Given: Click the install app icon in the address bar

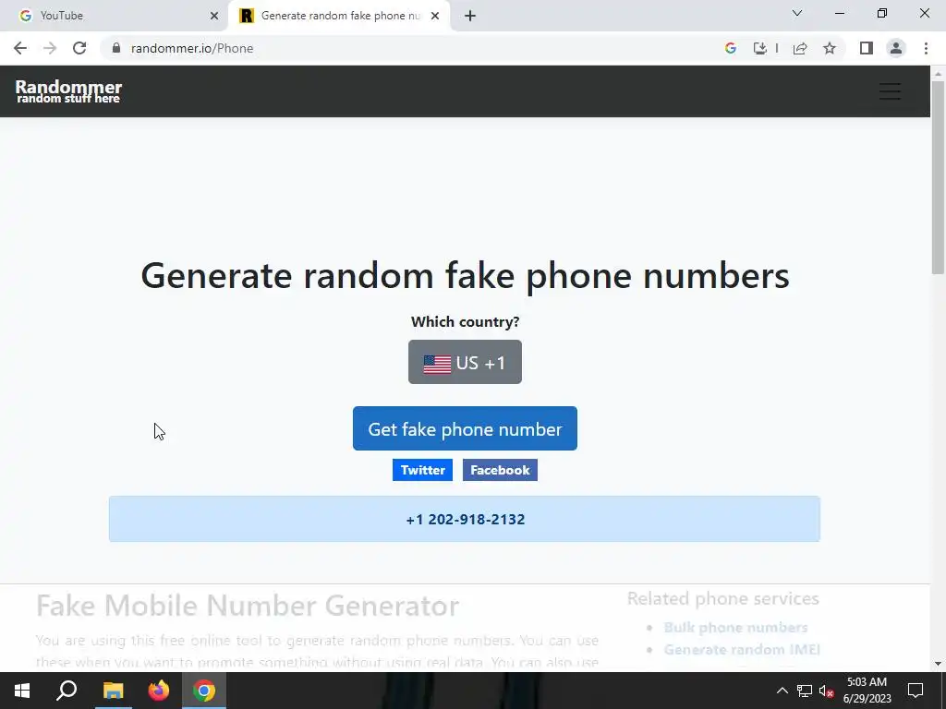Looking at the screenshot, I should pos(760,48).
